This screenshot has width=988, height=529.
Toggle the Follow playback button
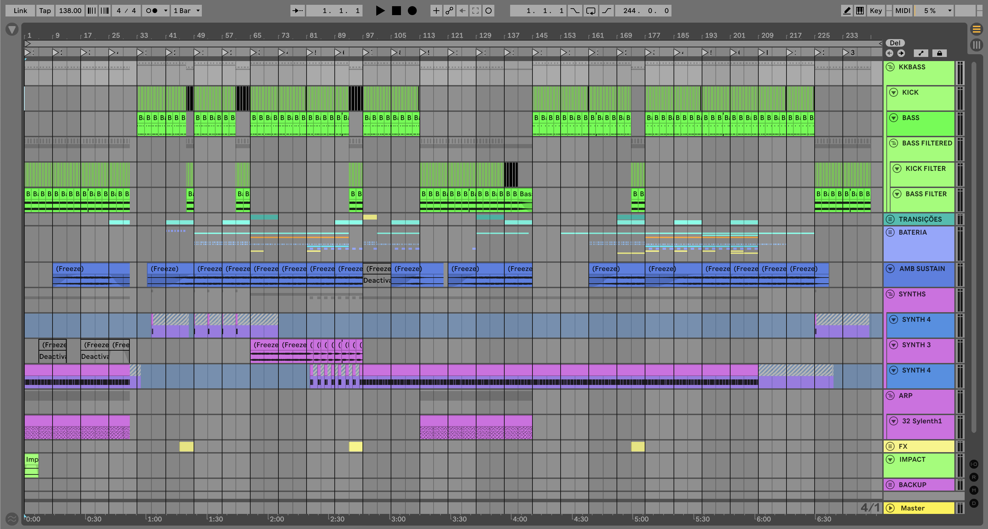[297, 11]
